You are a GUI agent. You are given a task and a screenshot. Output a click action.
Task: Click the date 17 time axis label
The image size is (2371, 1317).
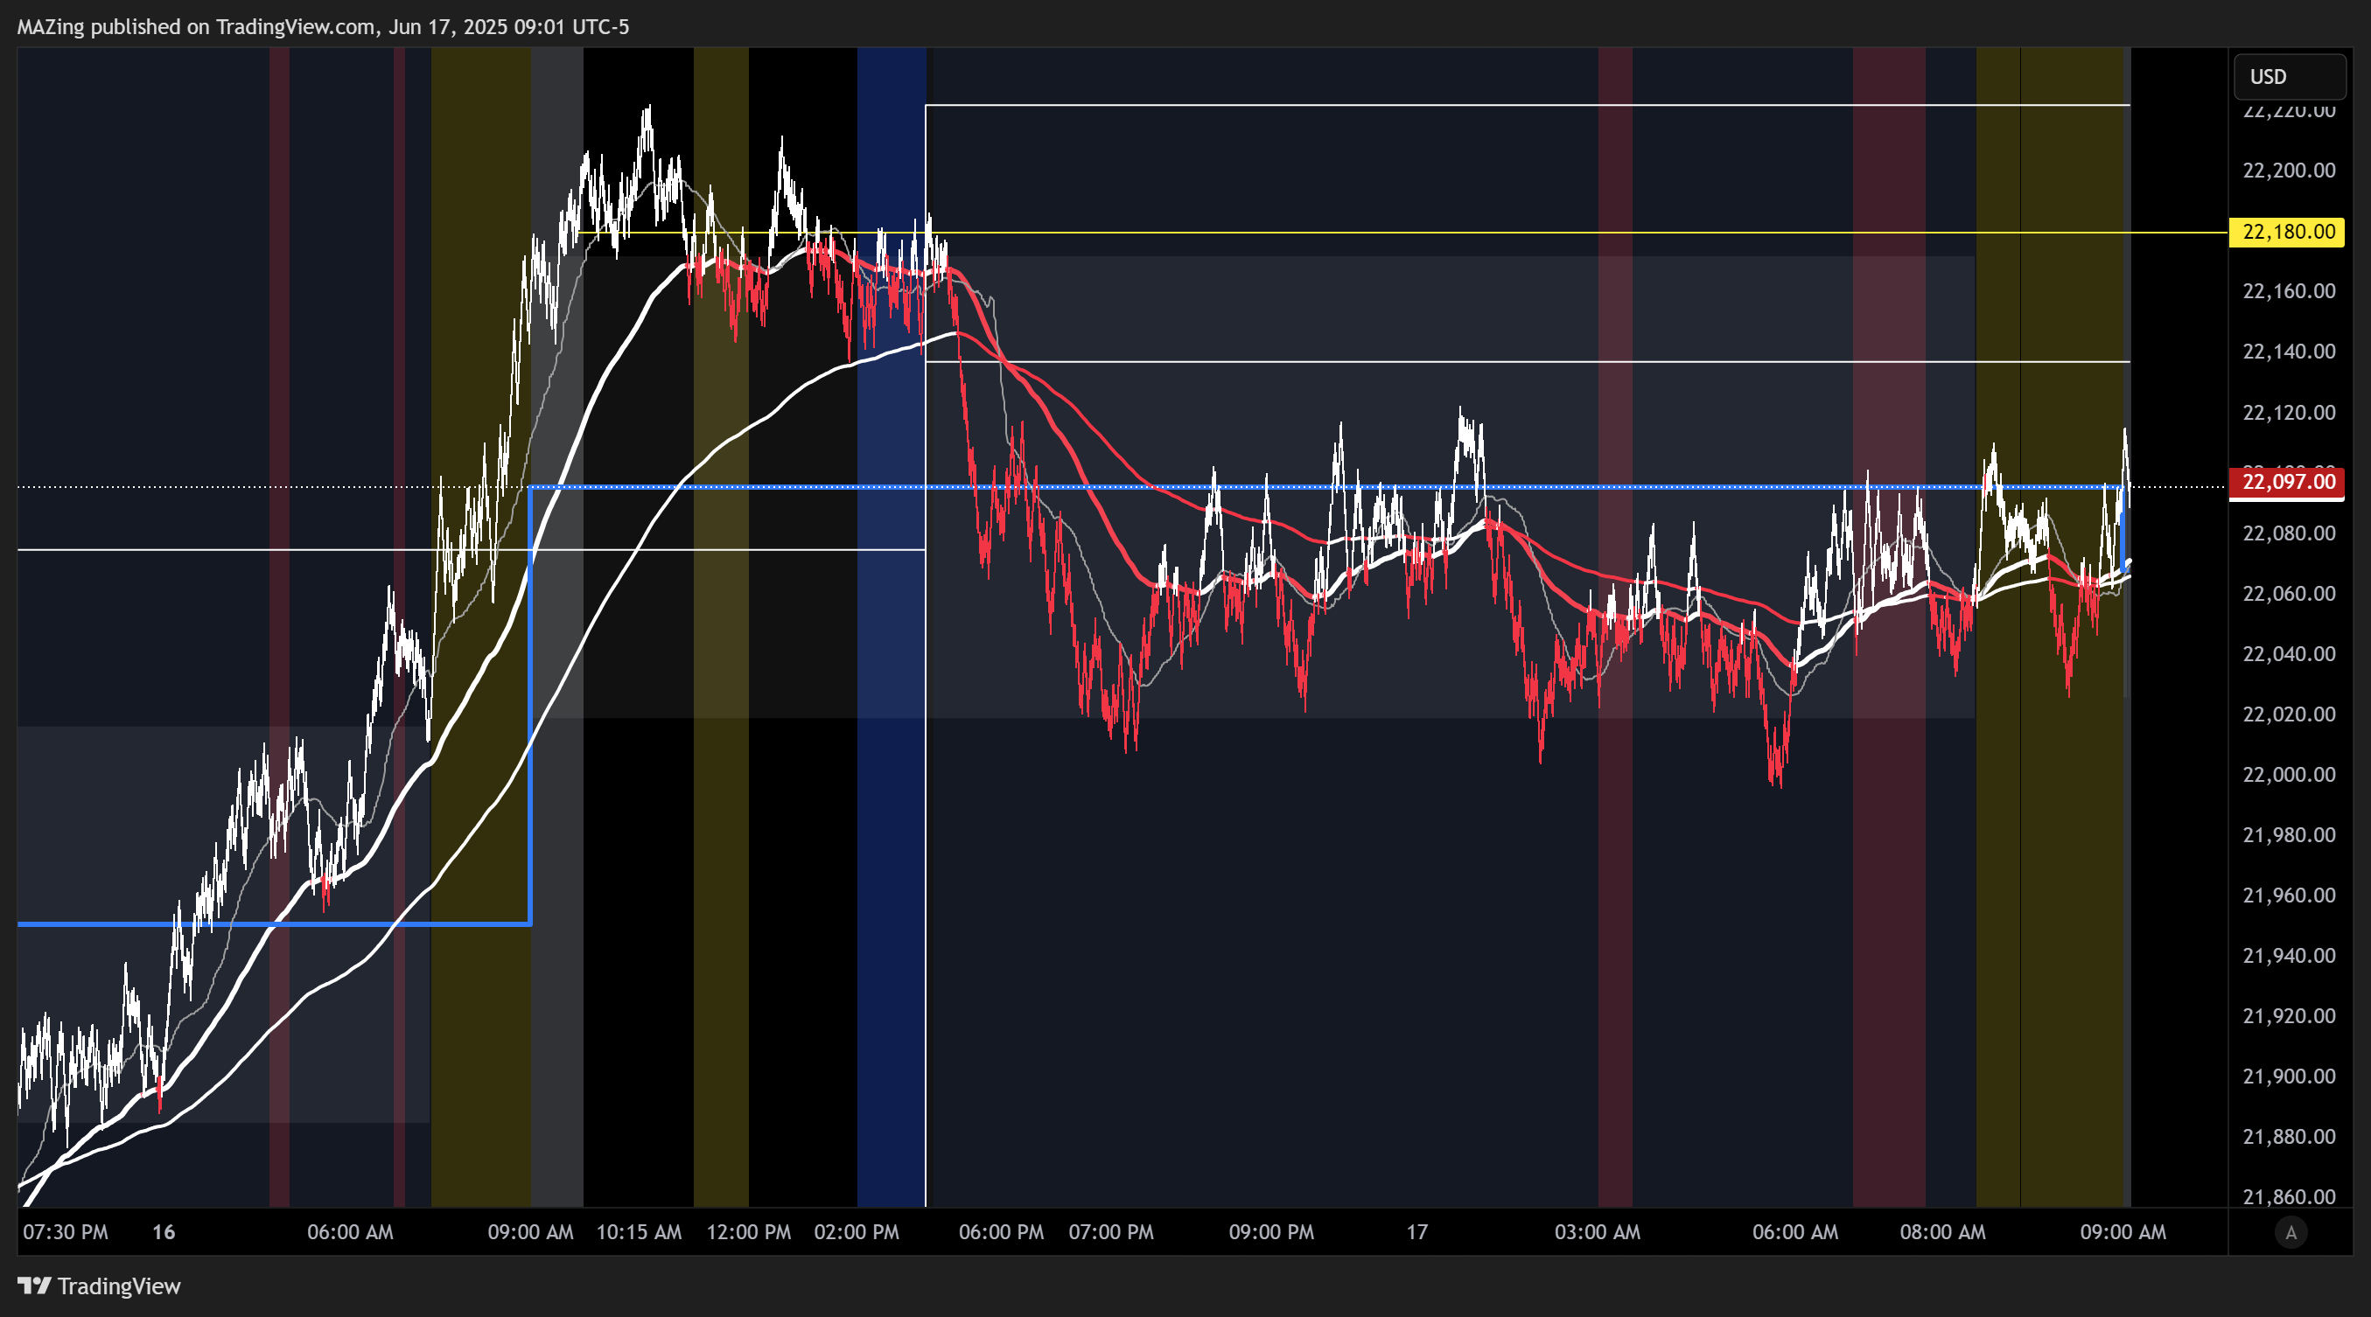(1416, 1232)
